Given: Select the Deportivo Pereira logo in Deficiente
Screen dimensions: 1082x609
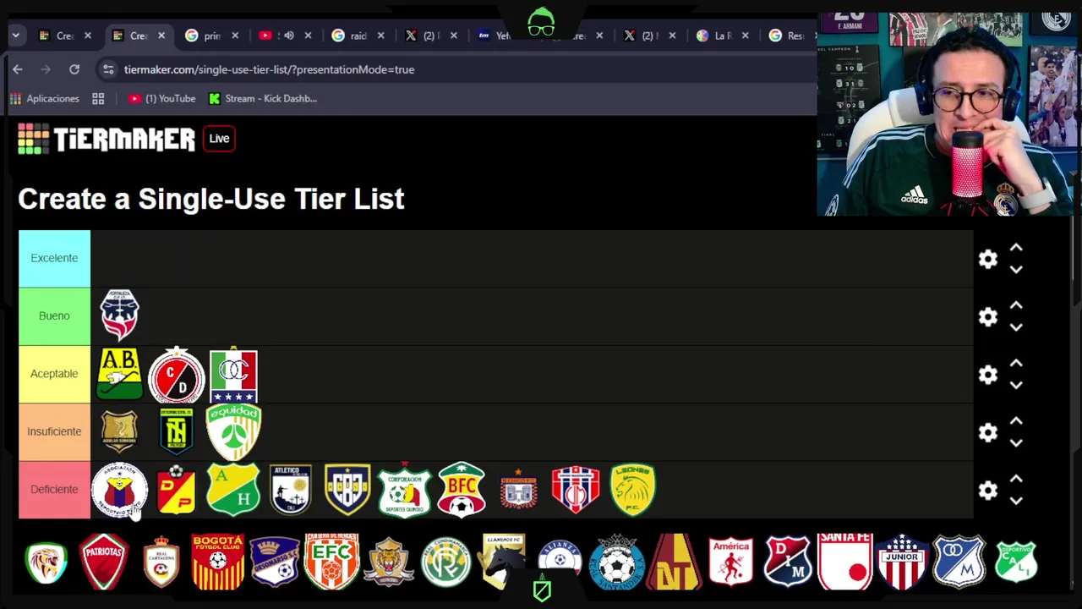Looking at the screenshot, I should pos(177,489).
